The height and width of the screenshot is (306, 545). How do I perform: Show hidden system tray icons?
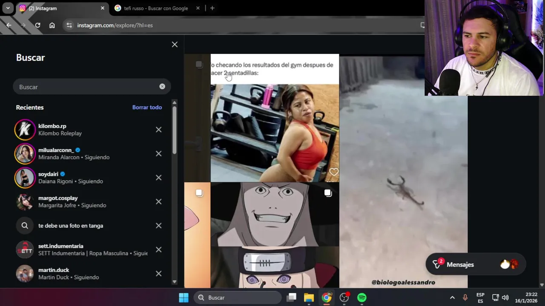(x=452, y=297)
